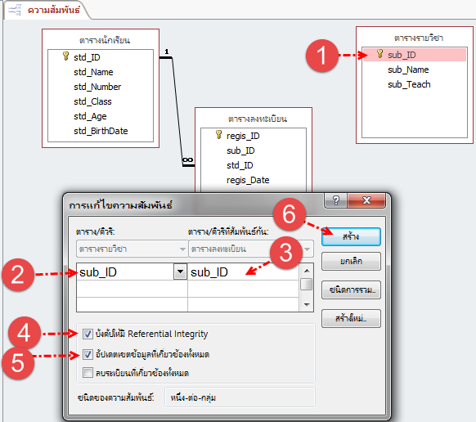This screenshot has height=422, width=476.
Task: Click the relationships icon on the ความสัมพันธ์ tab
Action: pos(15,10)
